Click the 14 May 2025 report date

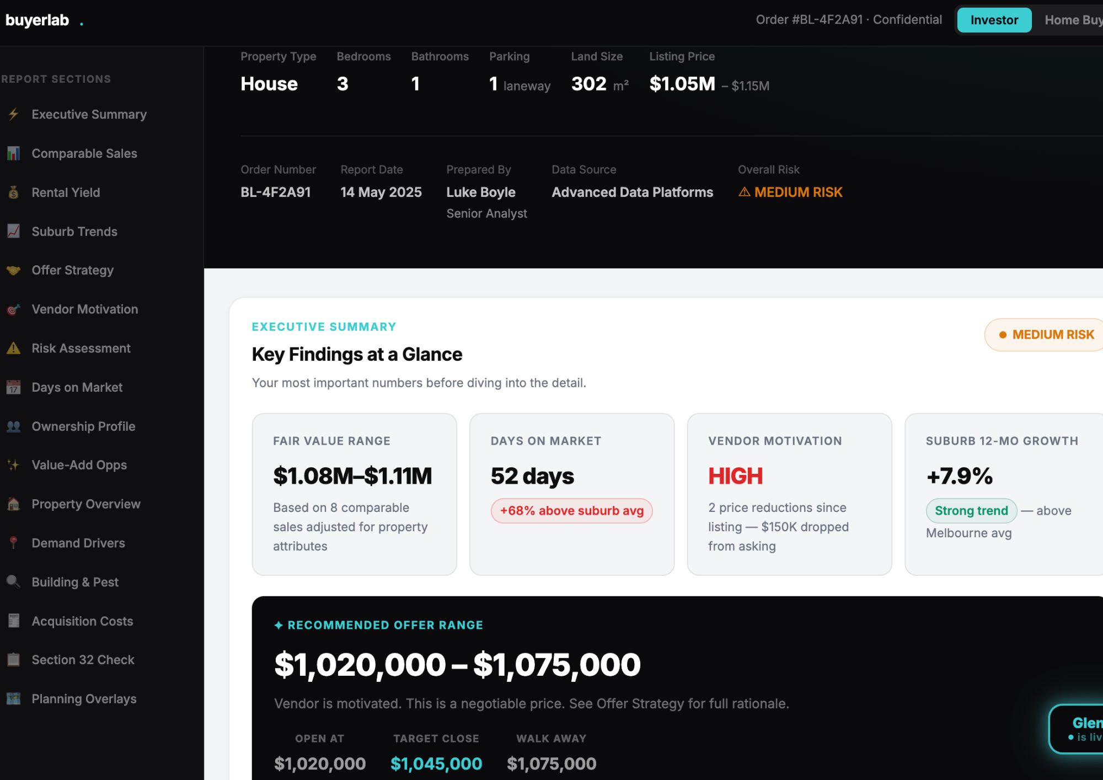[381, 192]
